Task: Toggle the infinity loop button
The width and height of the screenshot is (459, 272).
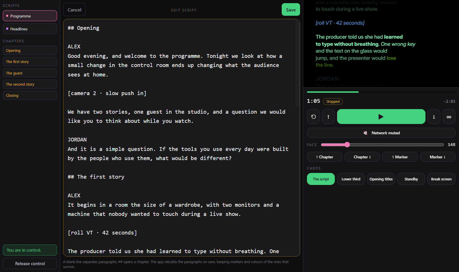Action: [449, 117]
